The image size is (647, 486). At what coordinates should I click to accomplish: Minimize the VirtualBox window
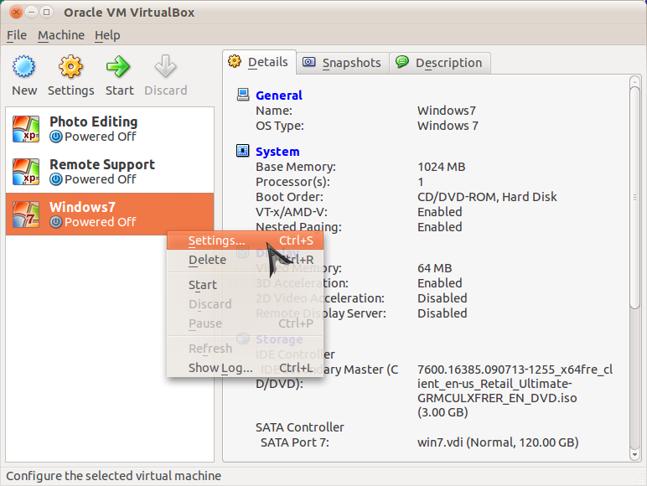pyautogui.click(x=31, y=12)
